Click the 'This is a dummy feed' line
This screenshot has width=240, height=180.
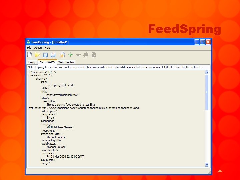pyautogui.click(x=71, y=105)
